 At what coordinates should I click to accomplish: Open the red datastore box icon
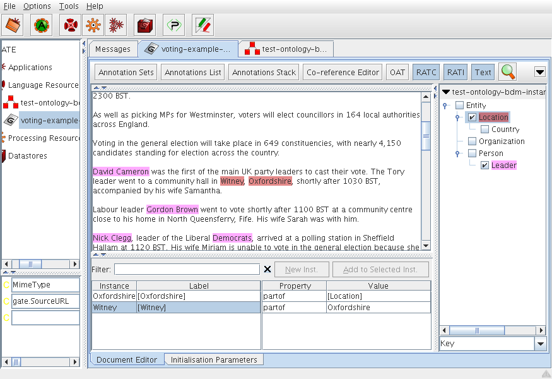click(x=144, y=25)
